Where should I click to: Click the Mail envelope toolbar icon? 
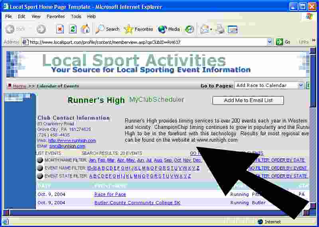pos(205,29)
